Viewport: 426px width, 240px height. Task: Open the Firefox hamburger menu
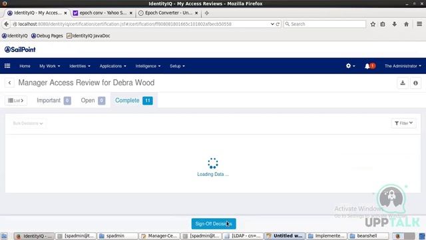(419, 24)
